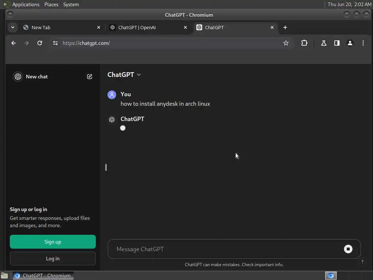Toggle the browser side panel icon
Image resolution: width=373 pixels, height=280 pixels.
point(337,43)
